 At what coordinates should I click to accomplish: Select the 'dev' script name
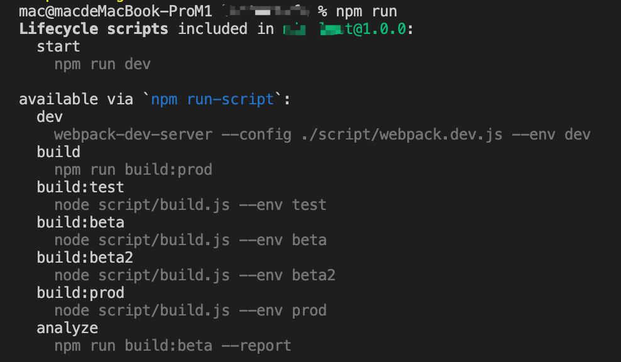pos(50,117)
